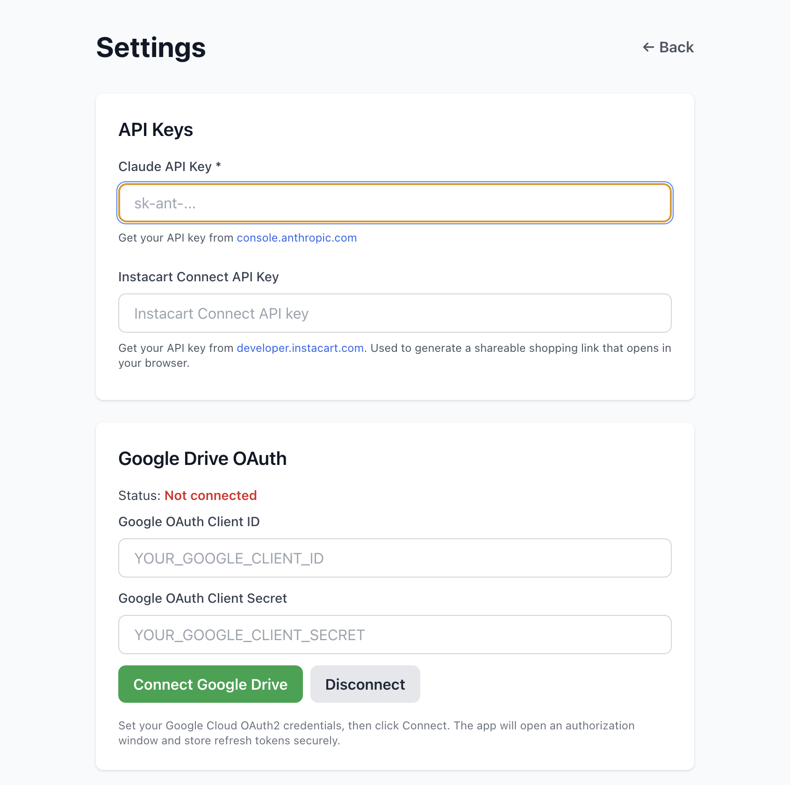This screenshot has height=785, width=790.
Task: Click the Claude API Key label
Action: pos(165,167)
